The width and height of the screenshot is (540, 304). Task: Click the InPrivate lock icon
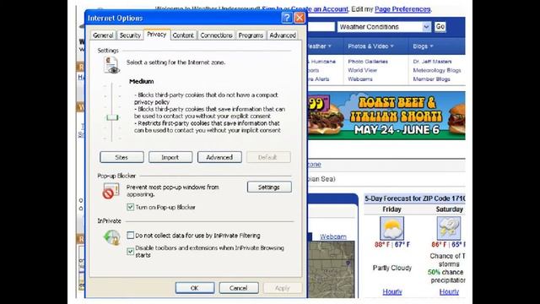pyautogui.click(x=111, y=237)
